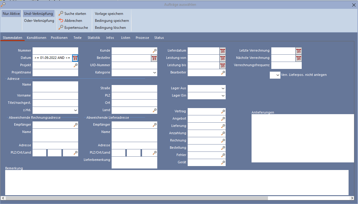Viewport: 358px width, 204px height.
Task: Open the Positionen tab
Action: [x=59, y=38]
